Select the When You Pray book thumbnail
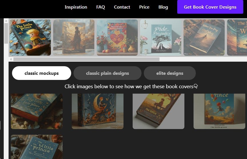This screenshot has width=247, height=159. pyautogui.click(x=204, y=37)
